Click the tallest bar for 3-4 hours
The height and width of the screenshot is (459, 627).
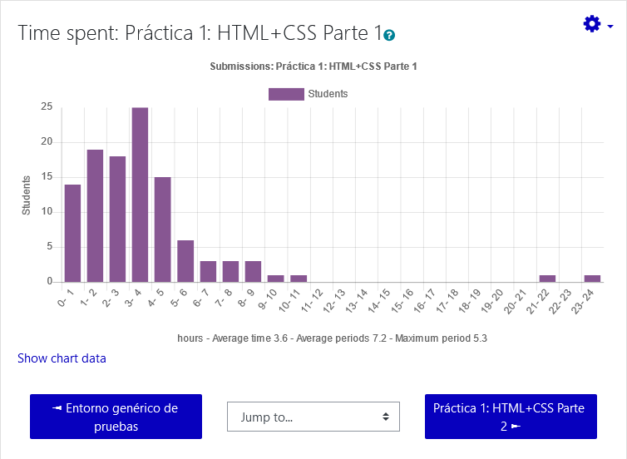[140, 195]
